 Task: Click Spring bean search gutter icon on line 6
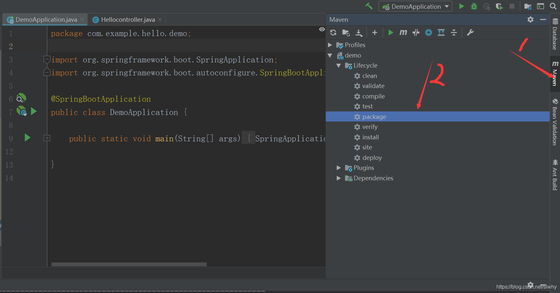coord(21,98)
